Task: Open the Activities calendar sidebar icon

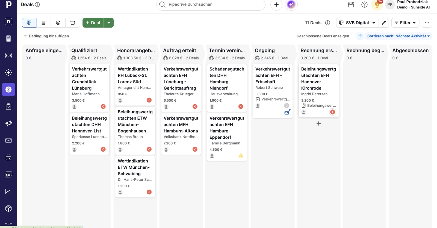Action: pyautogui.click(x=8, y=158)
